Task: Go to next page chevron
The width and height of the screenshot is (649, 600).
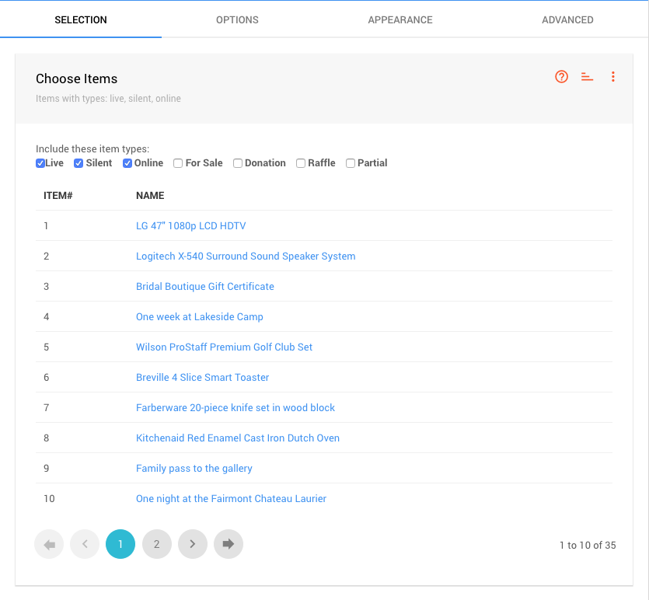Action: (x=193, y=544)
